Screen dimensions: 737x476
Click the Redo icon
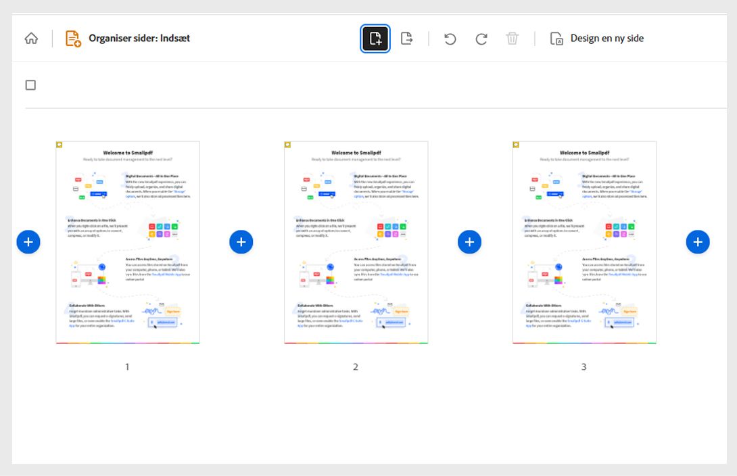coord(479,38)
